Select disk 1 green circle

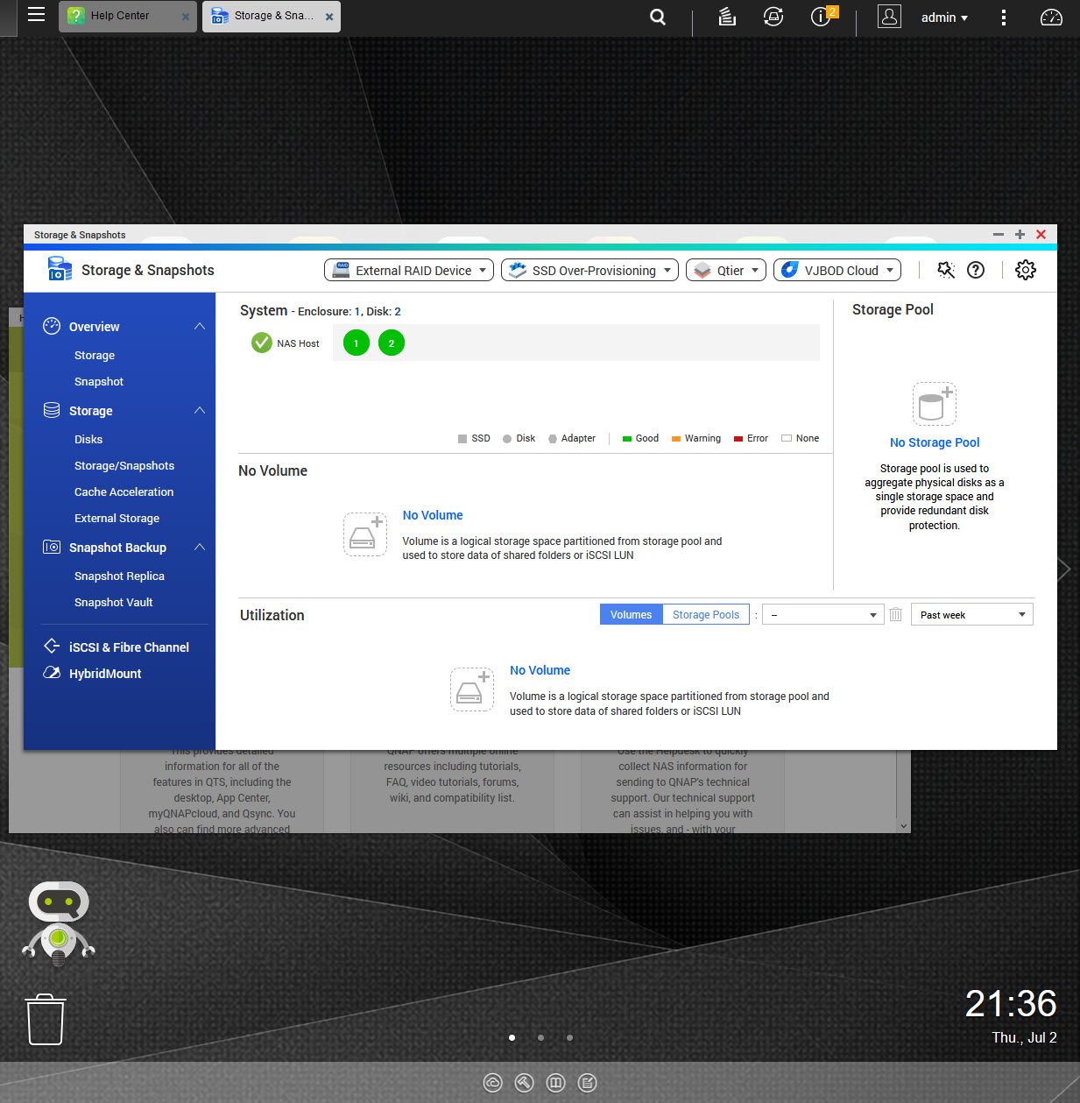[356, 343]
